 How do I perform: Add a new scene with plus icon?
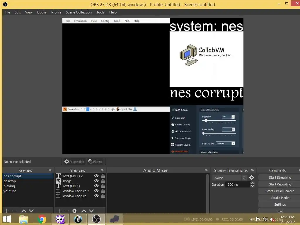(7, 211)
